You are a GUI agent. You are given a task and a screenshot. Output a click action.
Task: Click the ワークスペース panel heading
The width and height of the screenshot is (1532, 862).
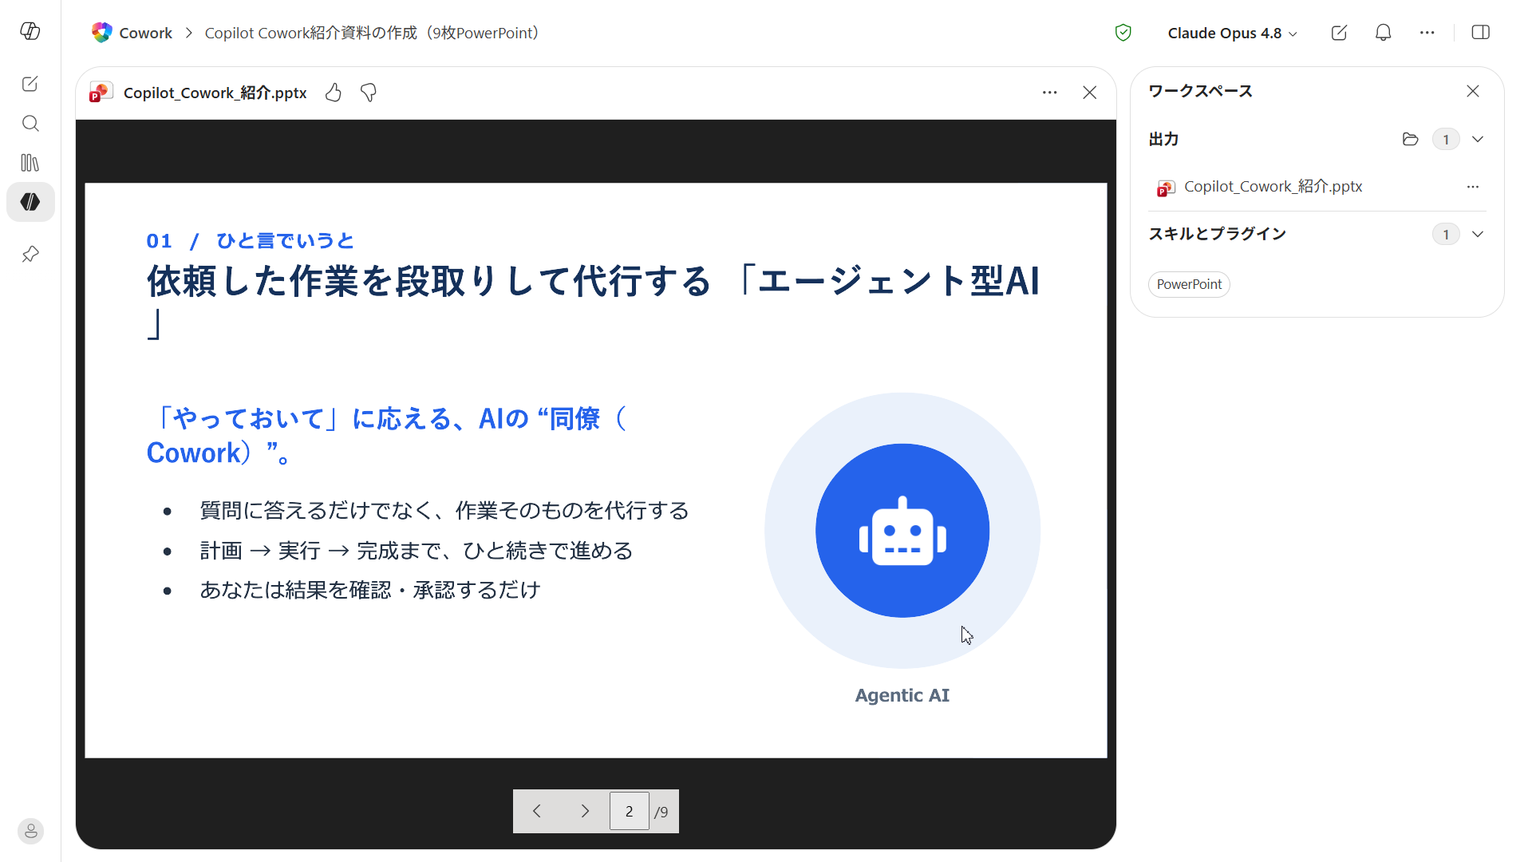coord(1200,91)
